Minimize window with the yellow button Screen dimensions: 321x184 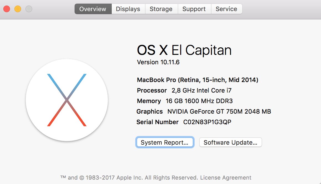pyautogui.click(x=18, y=9)
